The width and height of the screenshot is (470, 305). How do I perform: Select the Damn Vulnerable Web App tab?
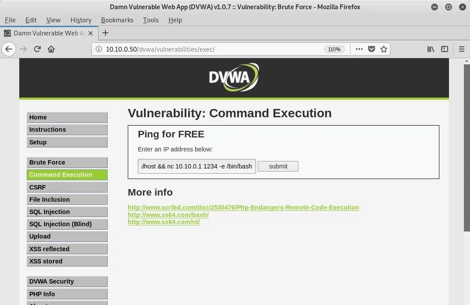[49, 33]
